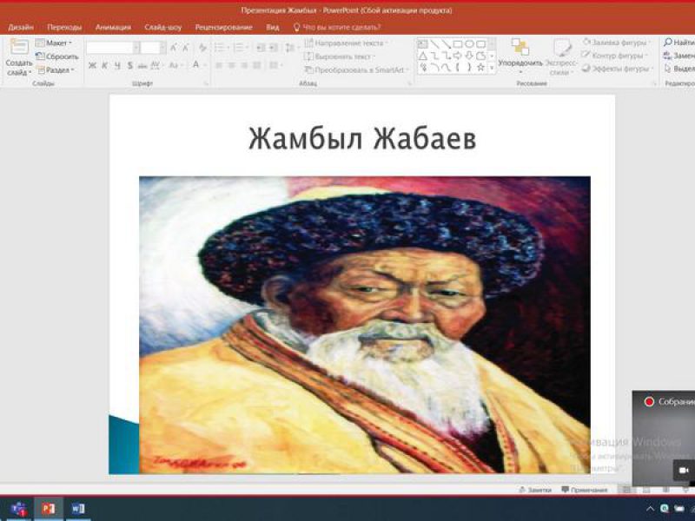Viewport: 695px width, 521px height.
Task: Toggle centered text alignment
Action: tap(231, 66)
